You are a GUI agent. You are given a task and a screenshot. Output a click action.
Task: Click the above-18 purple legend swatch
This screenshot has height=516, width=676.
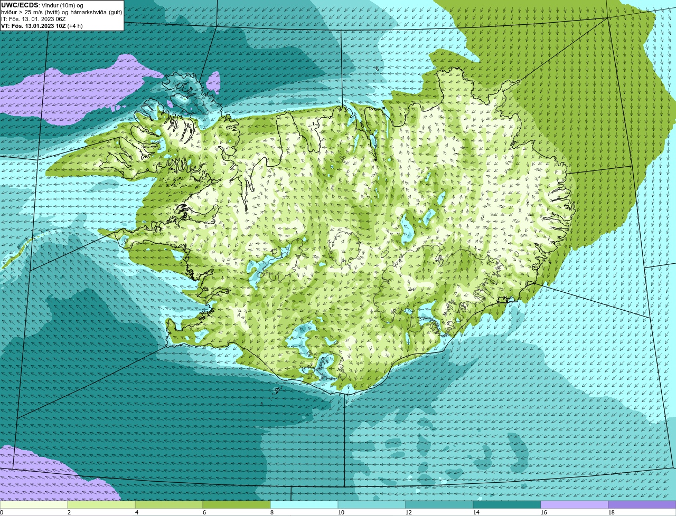(642, 505)
